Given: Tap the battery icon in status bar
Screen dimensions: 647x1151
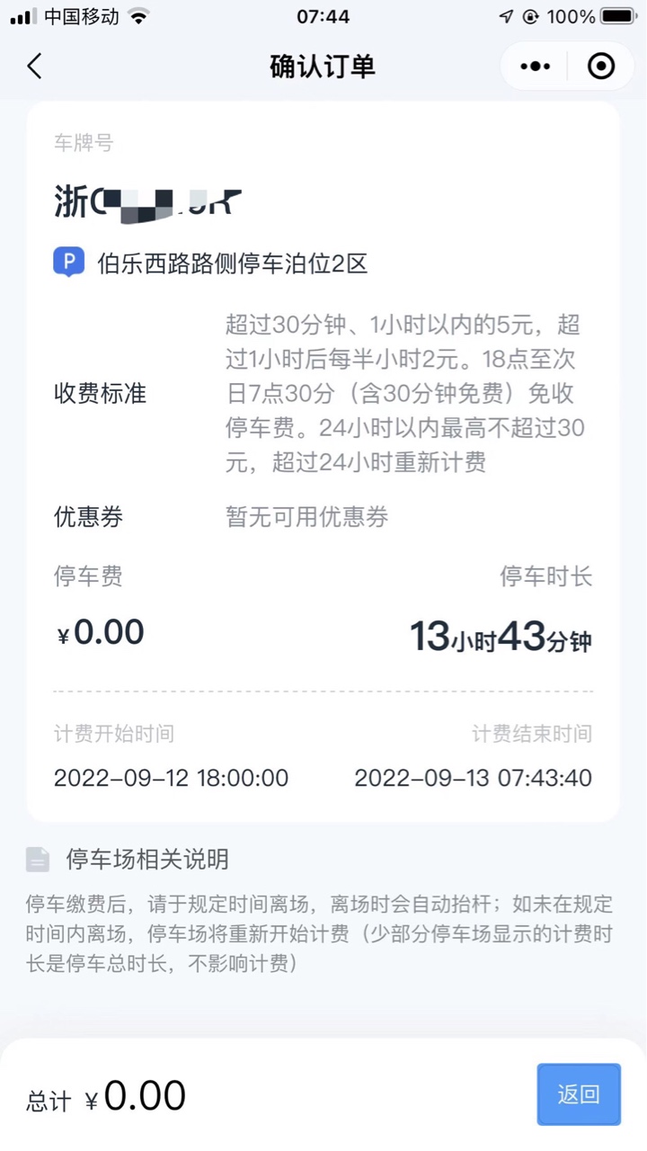Looking at the screenshot, I should [619, 16].
